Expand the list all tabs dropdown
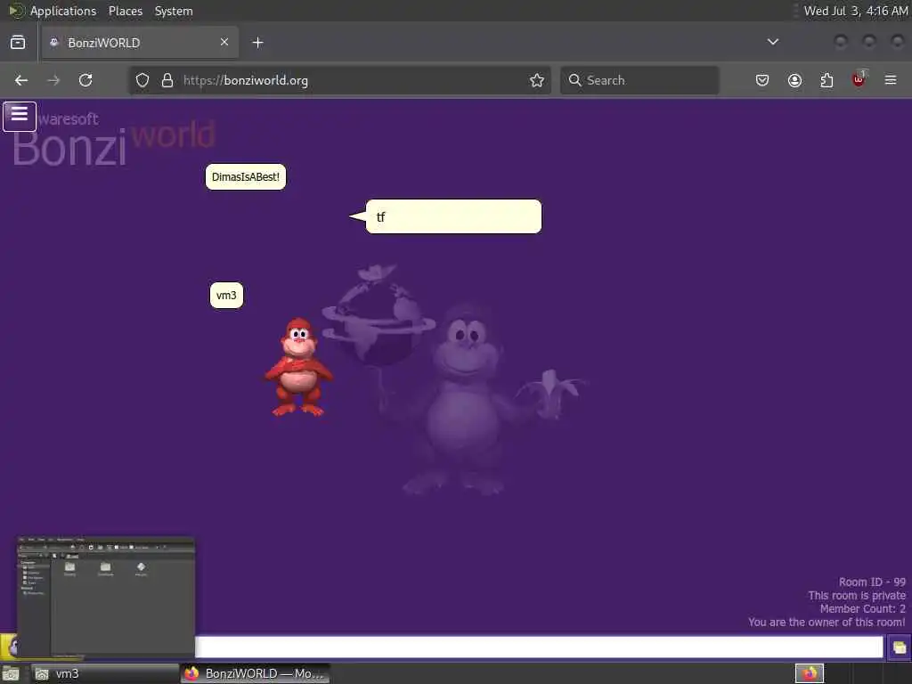Viewport: 912px width, 684px height. point(773,42)
